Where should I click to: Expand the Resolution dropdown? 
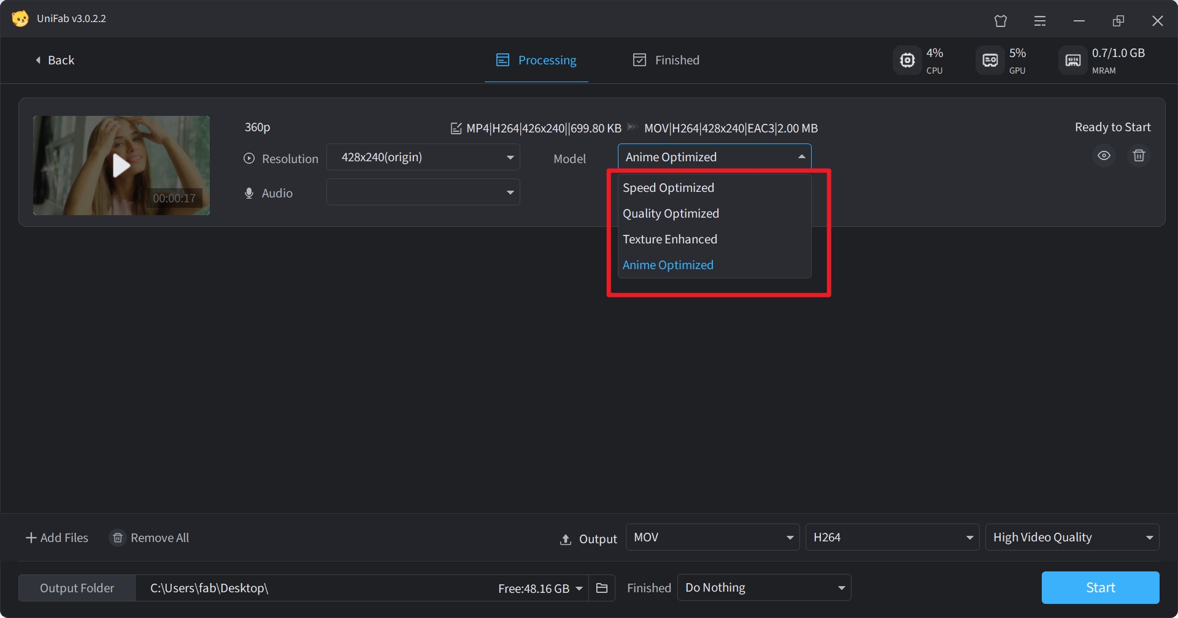[423, 158]
